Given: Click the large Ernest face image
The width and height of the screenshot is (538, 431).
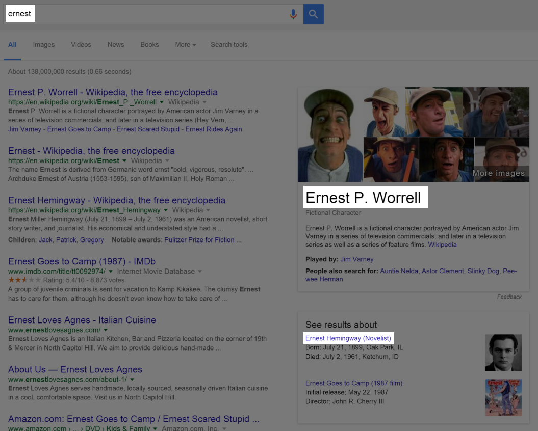Looking at the screenshot, I should (330, 134).
